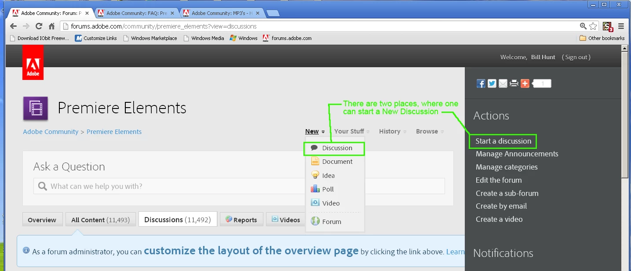
Task: Click Create a sub-forum link
Action: 507,193
